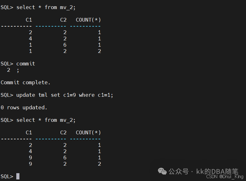The image size is (246, 181).
Task: Click the 'CSDN @Dnui_King' watermark text
Action: coord(225,177)
